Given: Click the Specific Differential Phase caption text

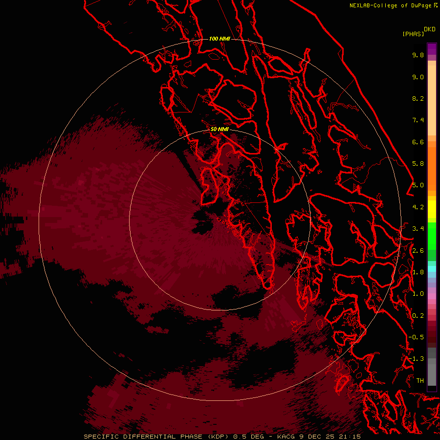Looking at the screenshot, I should (156, 437).
